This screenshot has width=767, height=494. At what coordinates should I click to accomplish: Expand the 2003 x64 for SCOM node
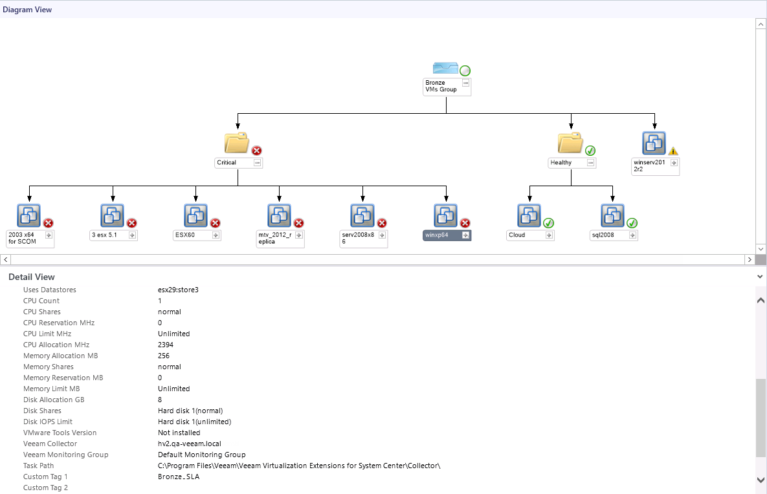click(x=49, y=235)
